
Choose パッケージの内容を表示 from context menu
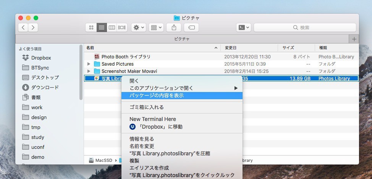(x=157, y=95)
